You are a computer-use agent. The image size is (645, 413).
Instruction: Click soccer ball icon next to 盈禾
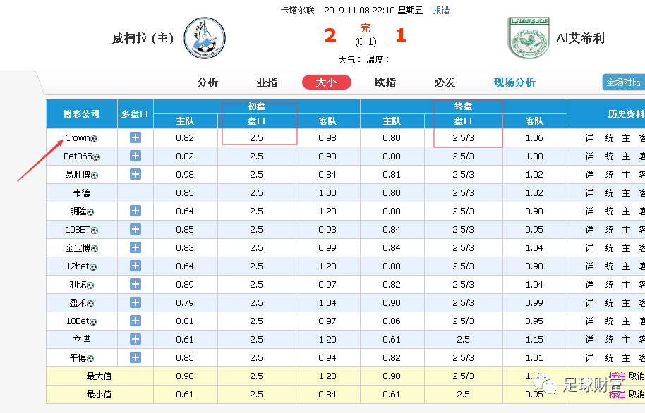click(90, 304)
